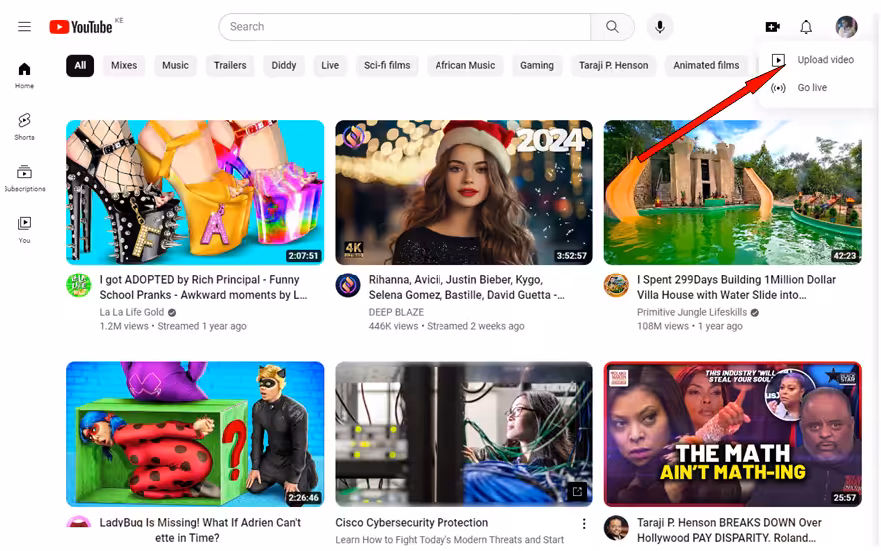The image size is (881, 551).
Task: Click the Go live broadcast icon
Action: pos(778,88)
